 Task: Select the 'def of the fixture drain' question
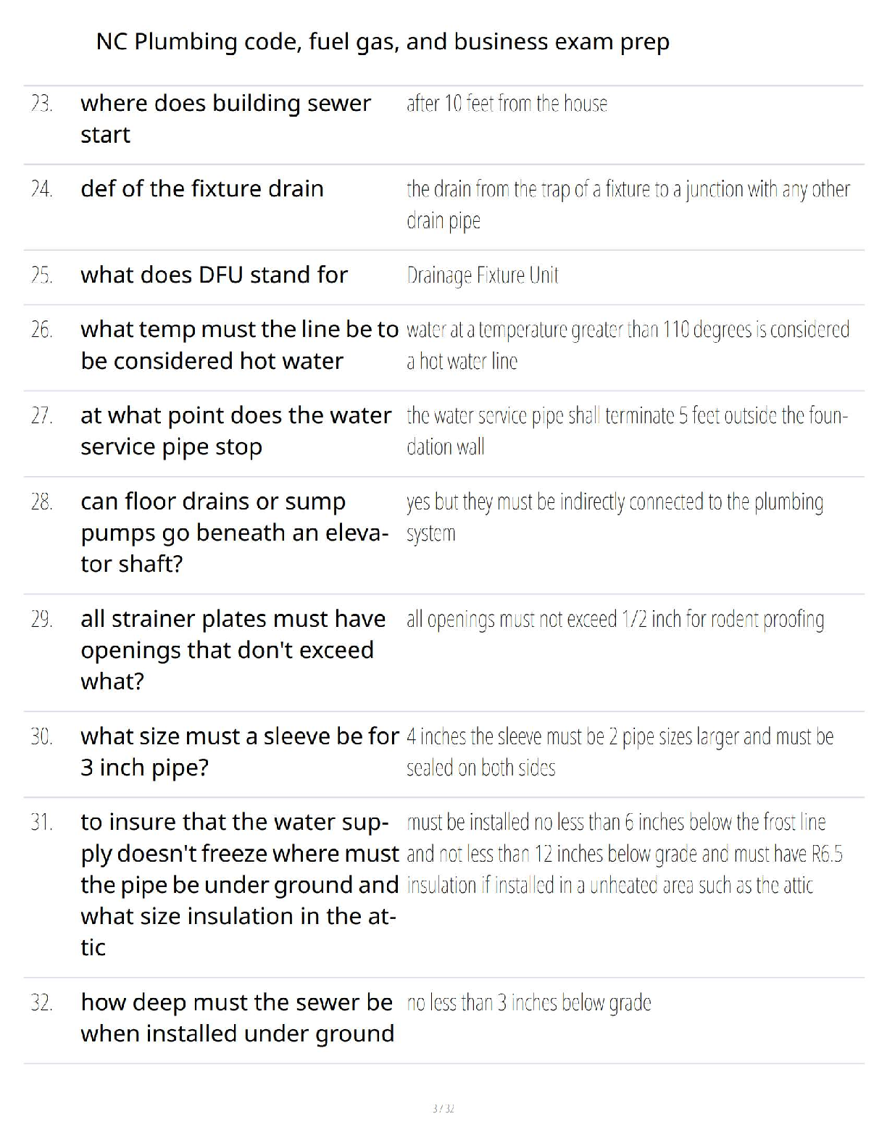(202, 188)
